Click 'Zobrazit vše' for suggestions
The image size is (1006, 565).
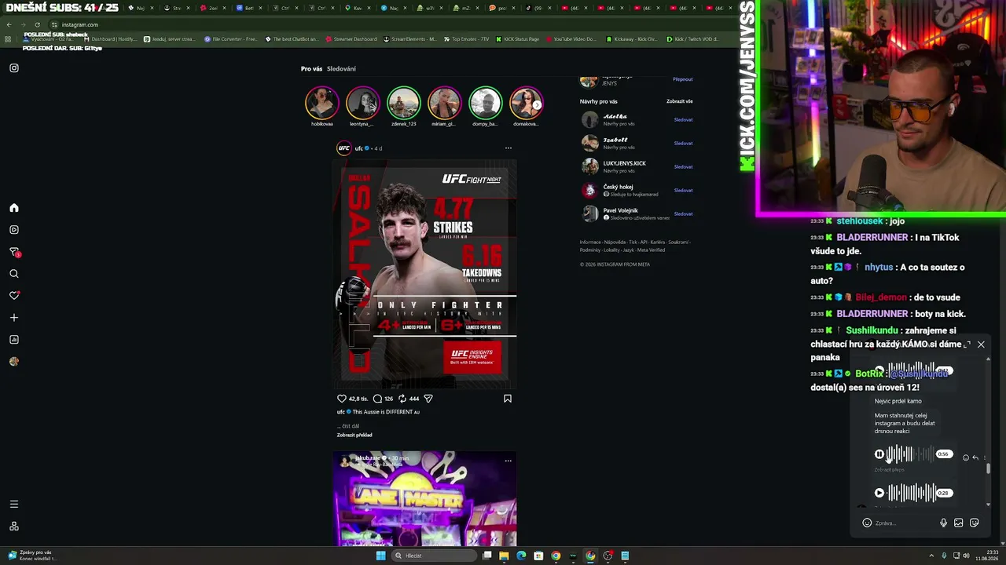tap(680, 101)
